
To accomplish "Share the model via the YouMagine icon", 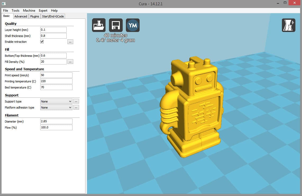I will click(x=132, y=25).
